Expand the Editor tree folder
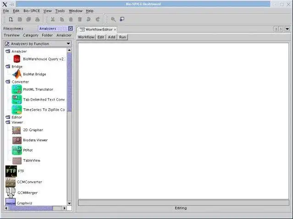The height and width of the screenshot is (219, 293). (x=8, y=117)
